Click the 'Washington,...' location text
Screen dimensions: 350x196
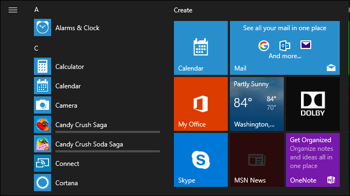click(254, 124)
